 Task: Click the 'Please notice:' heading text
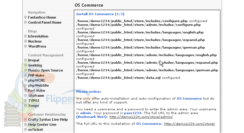pos(89,92)
